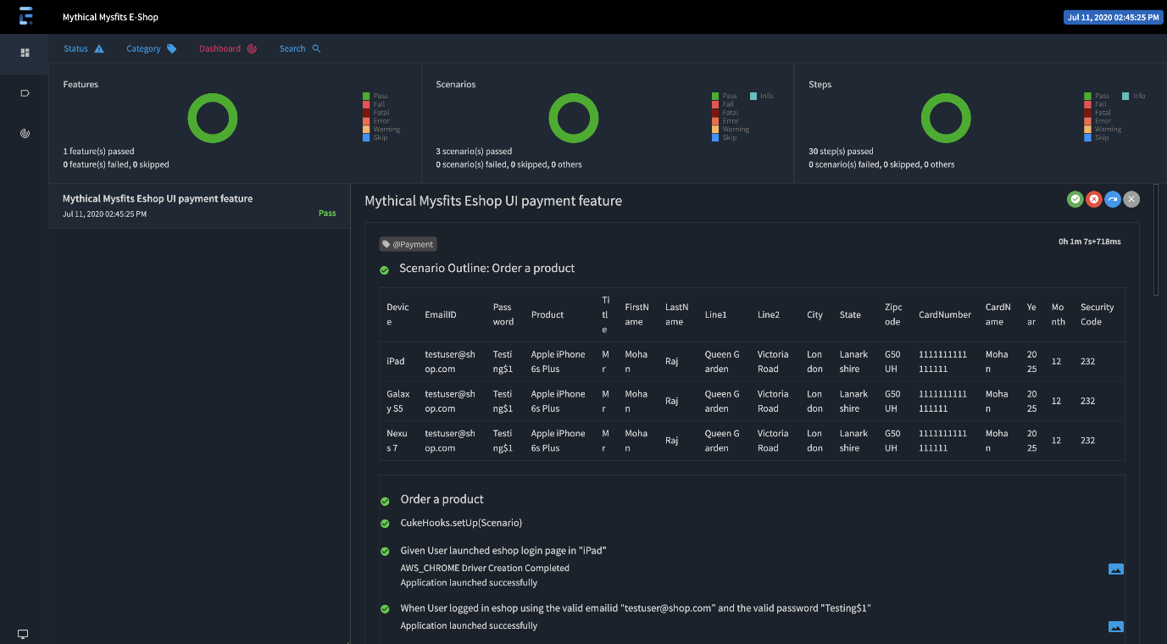Click the date-time badge Jul 11, 2020
The width and height of the screenshot is (1167, 644).
[1113, 17]
